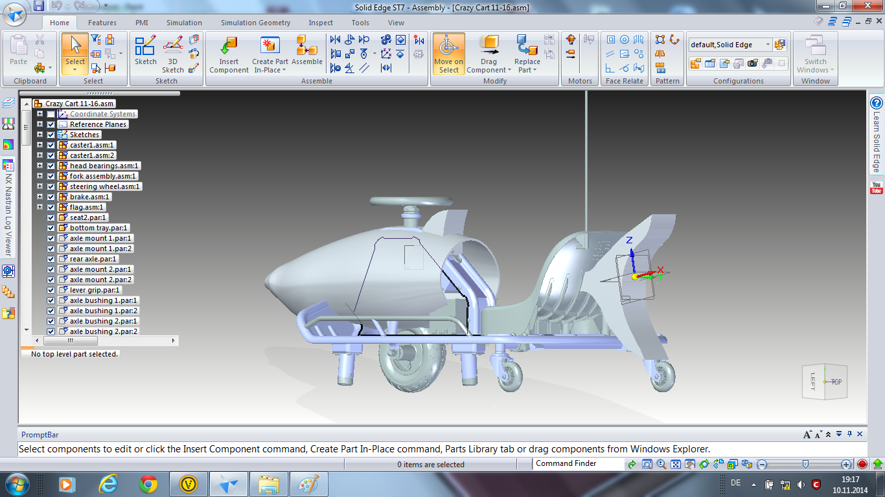Hide caster1.asm:1 via its checkbox
This screenshot has height=497, width=885.
pos(51,145)
